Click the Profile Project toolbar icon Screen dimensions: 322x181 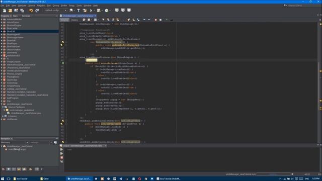point(107,11)
